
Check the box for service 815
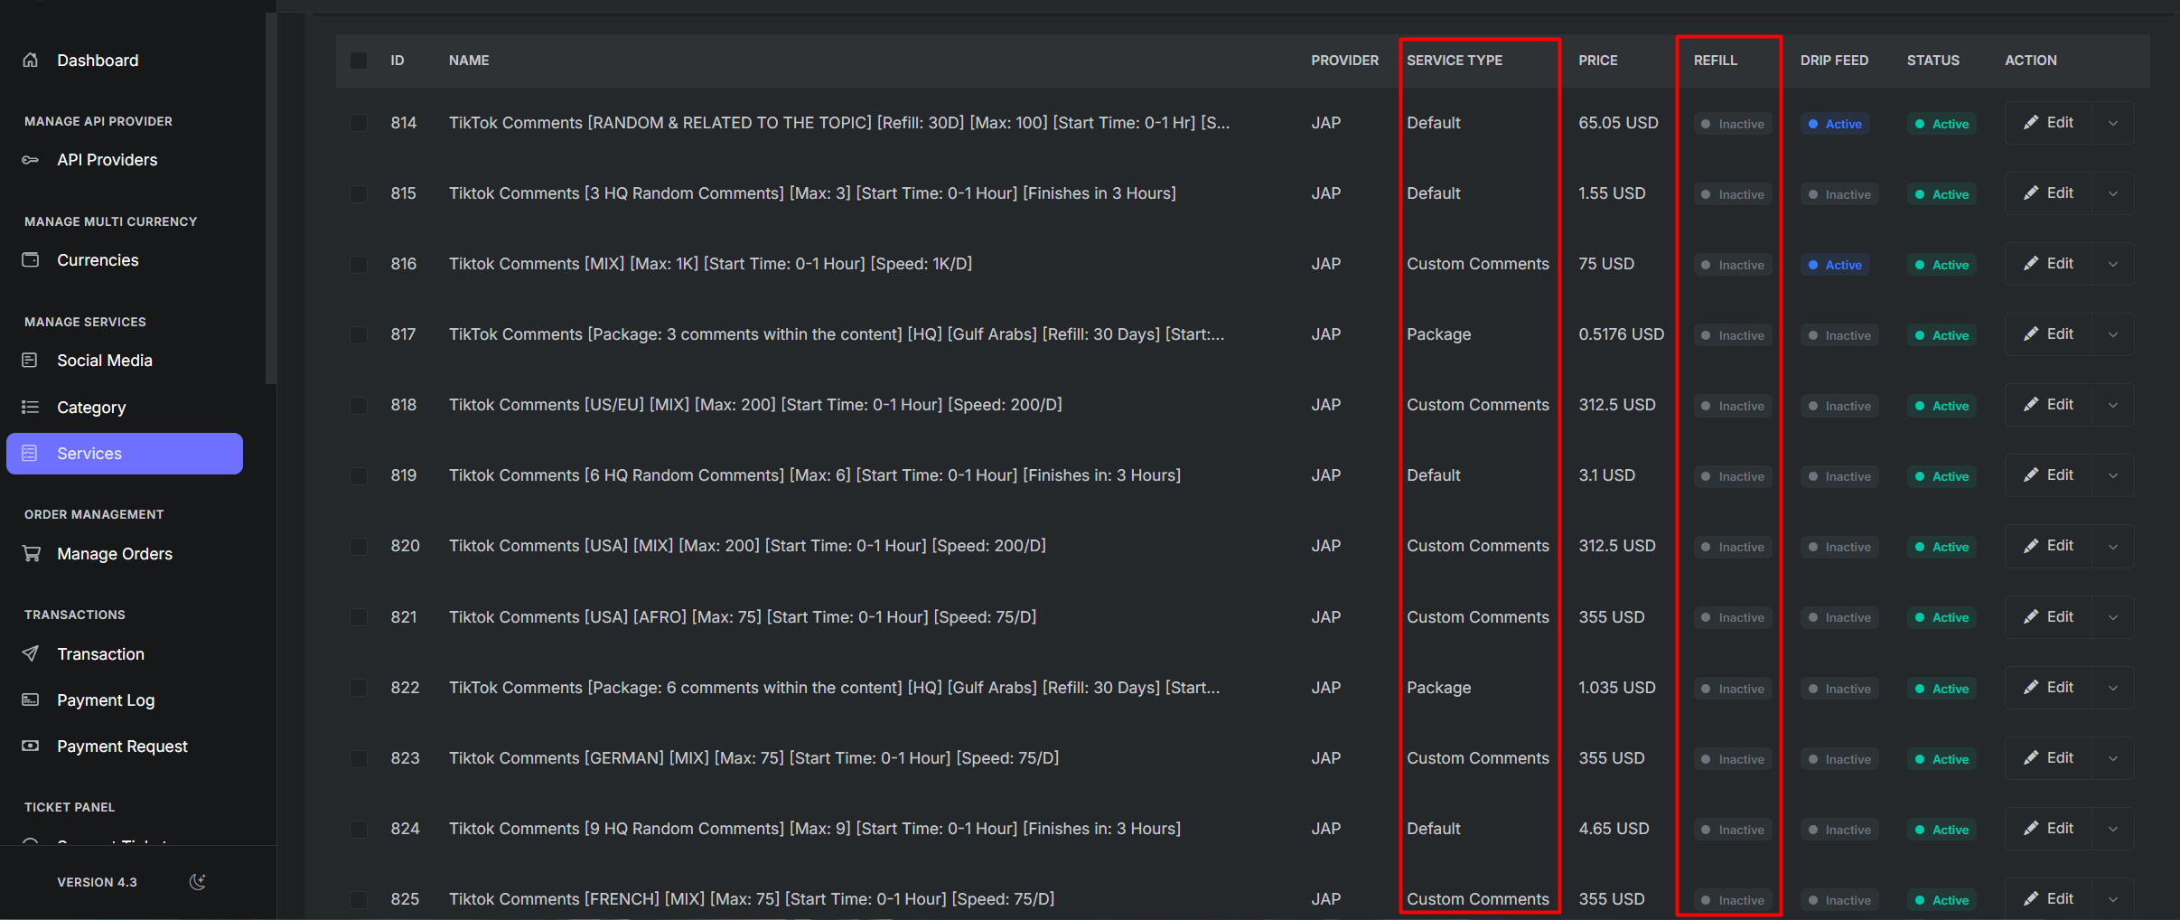tap(359, 193)
